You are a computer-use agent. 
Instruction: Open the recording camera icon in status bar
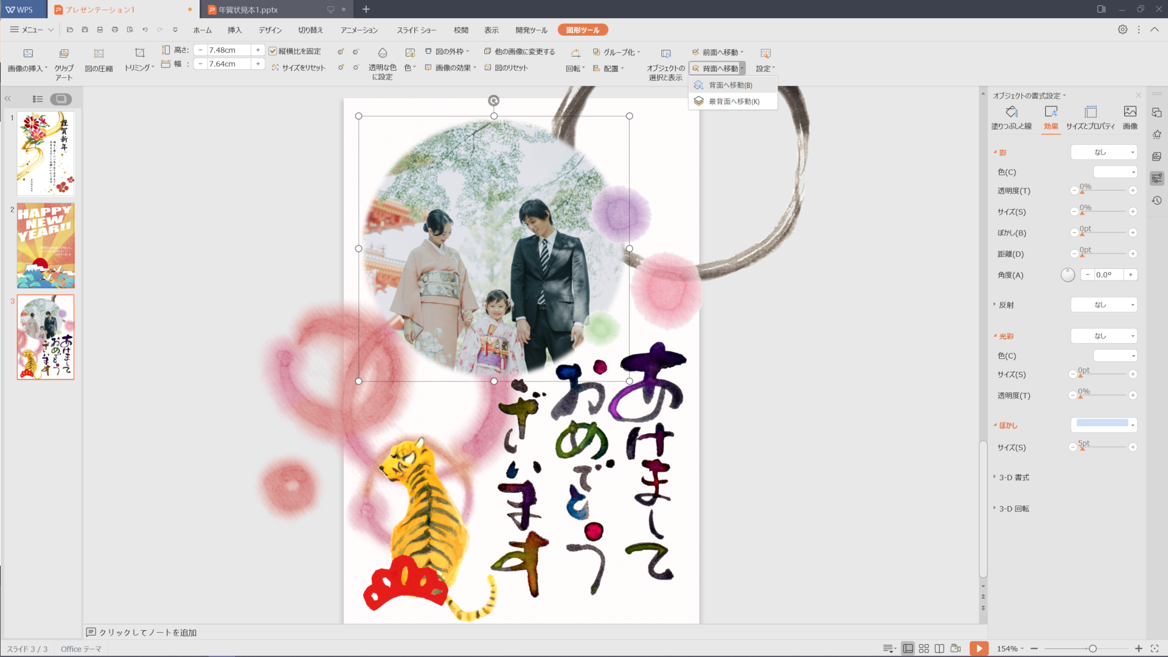955,648
